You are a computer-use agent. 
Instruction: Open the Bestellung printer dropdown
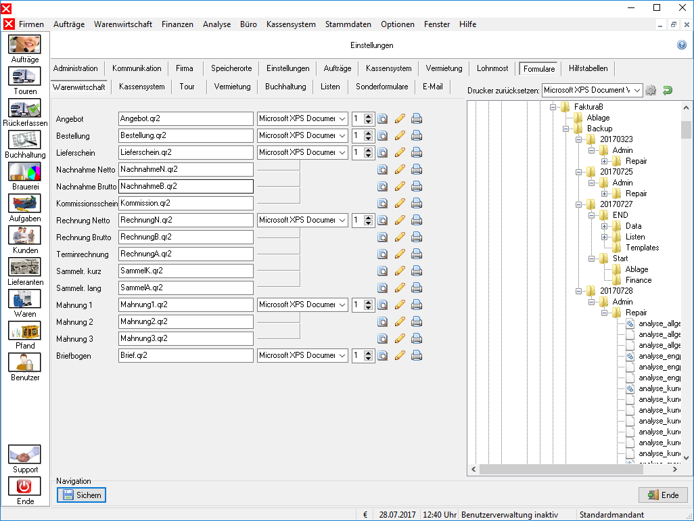(342, 135)
